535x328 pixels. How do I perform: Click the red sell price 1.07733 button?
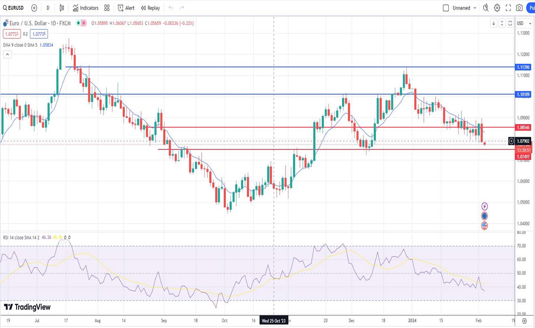click(12, 34)
